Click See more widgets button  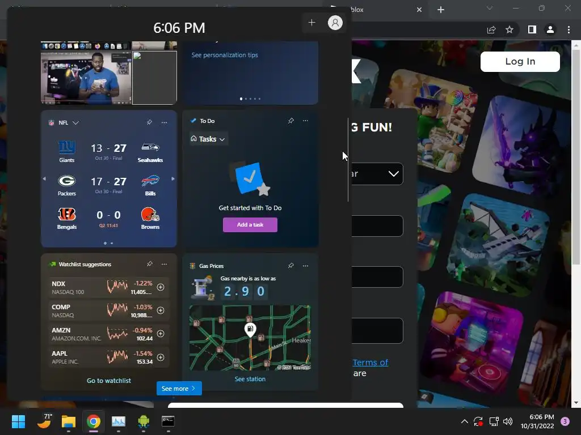click(x=179, y=389)
